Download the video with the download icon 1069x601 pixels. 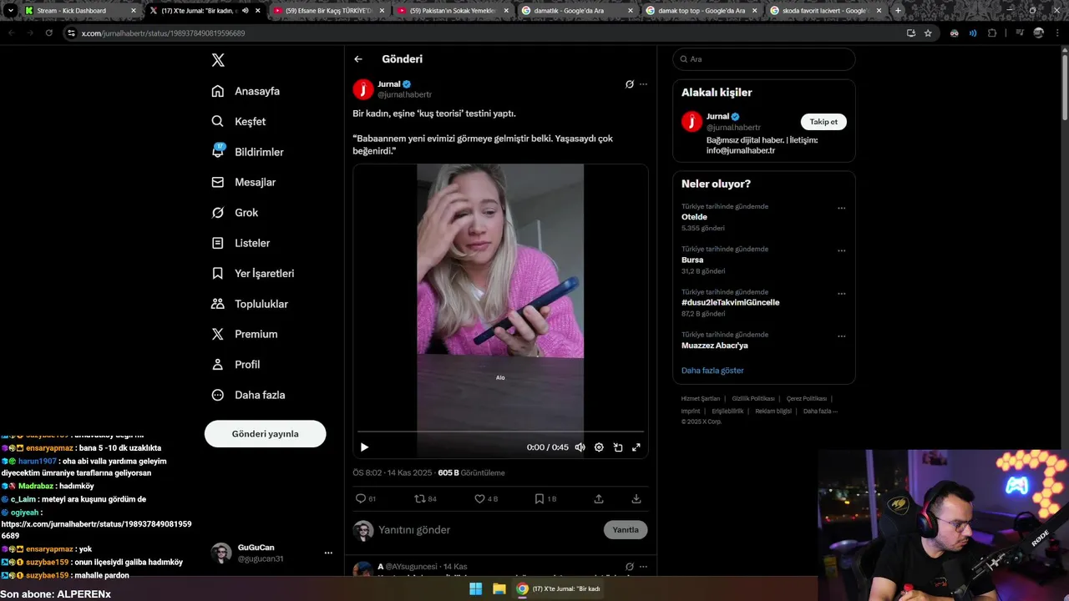tap(636, 498)
